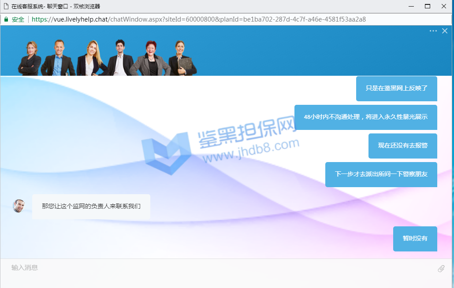Maximize the browser window
Image resolution: width=454 pixels, height=288 pixels.
point(427,6)
